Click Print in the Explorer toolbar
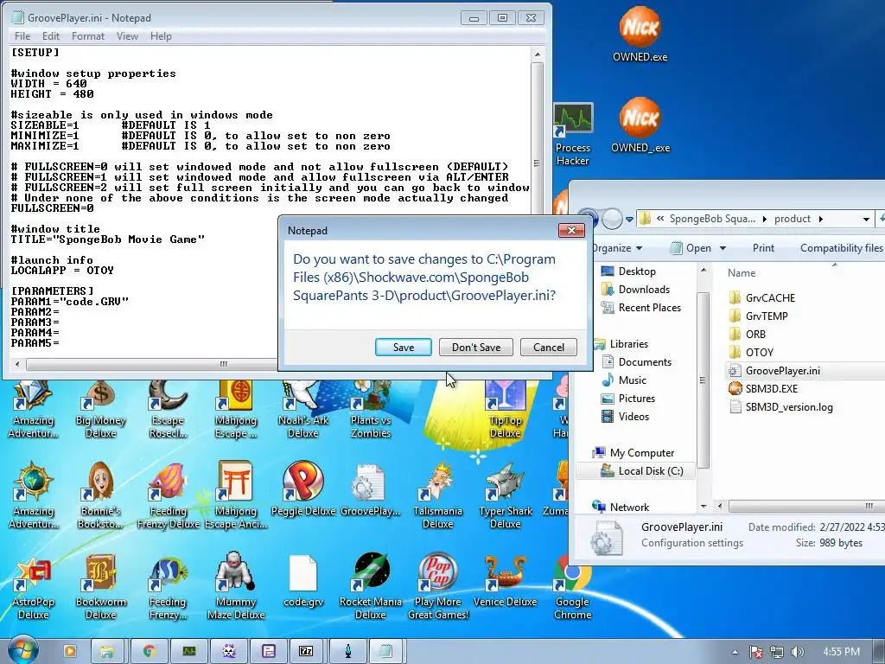The image size is (885, 664). [x=763, y=248]
